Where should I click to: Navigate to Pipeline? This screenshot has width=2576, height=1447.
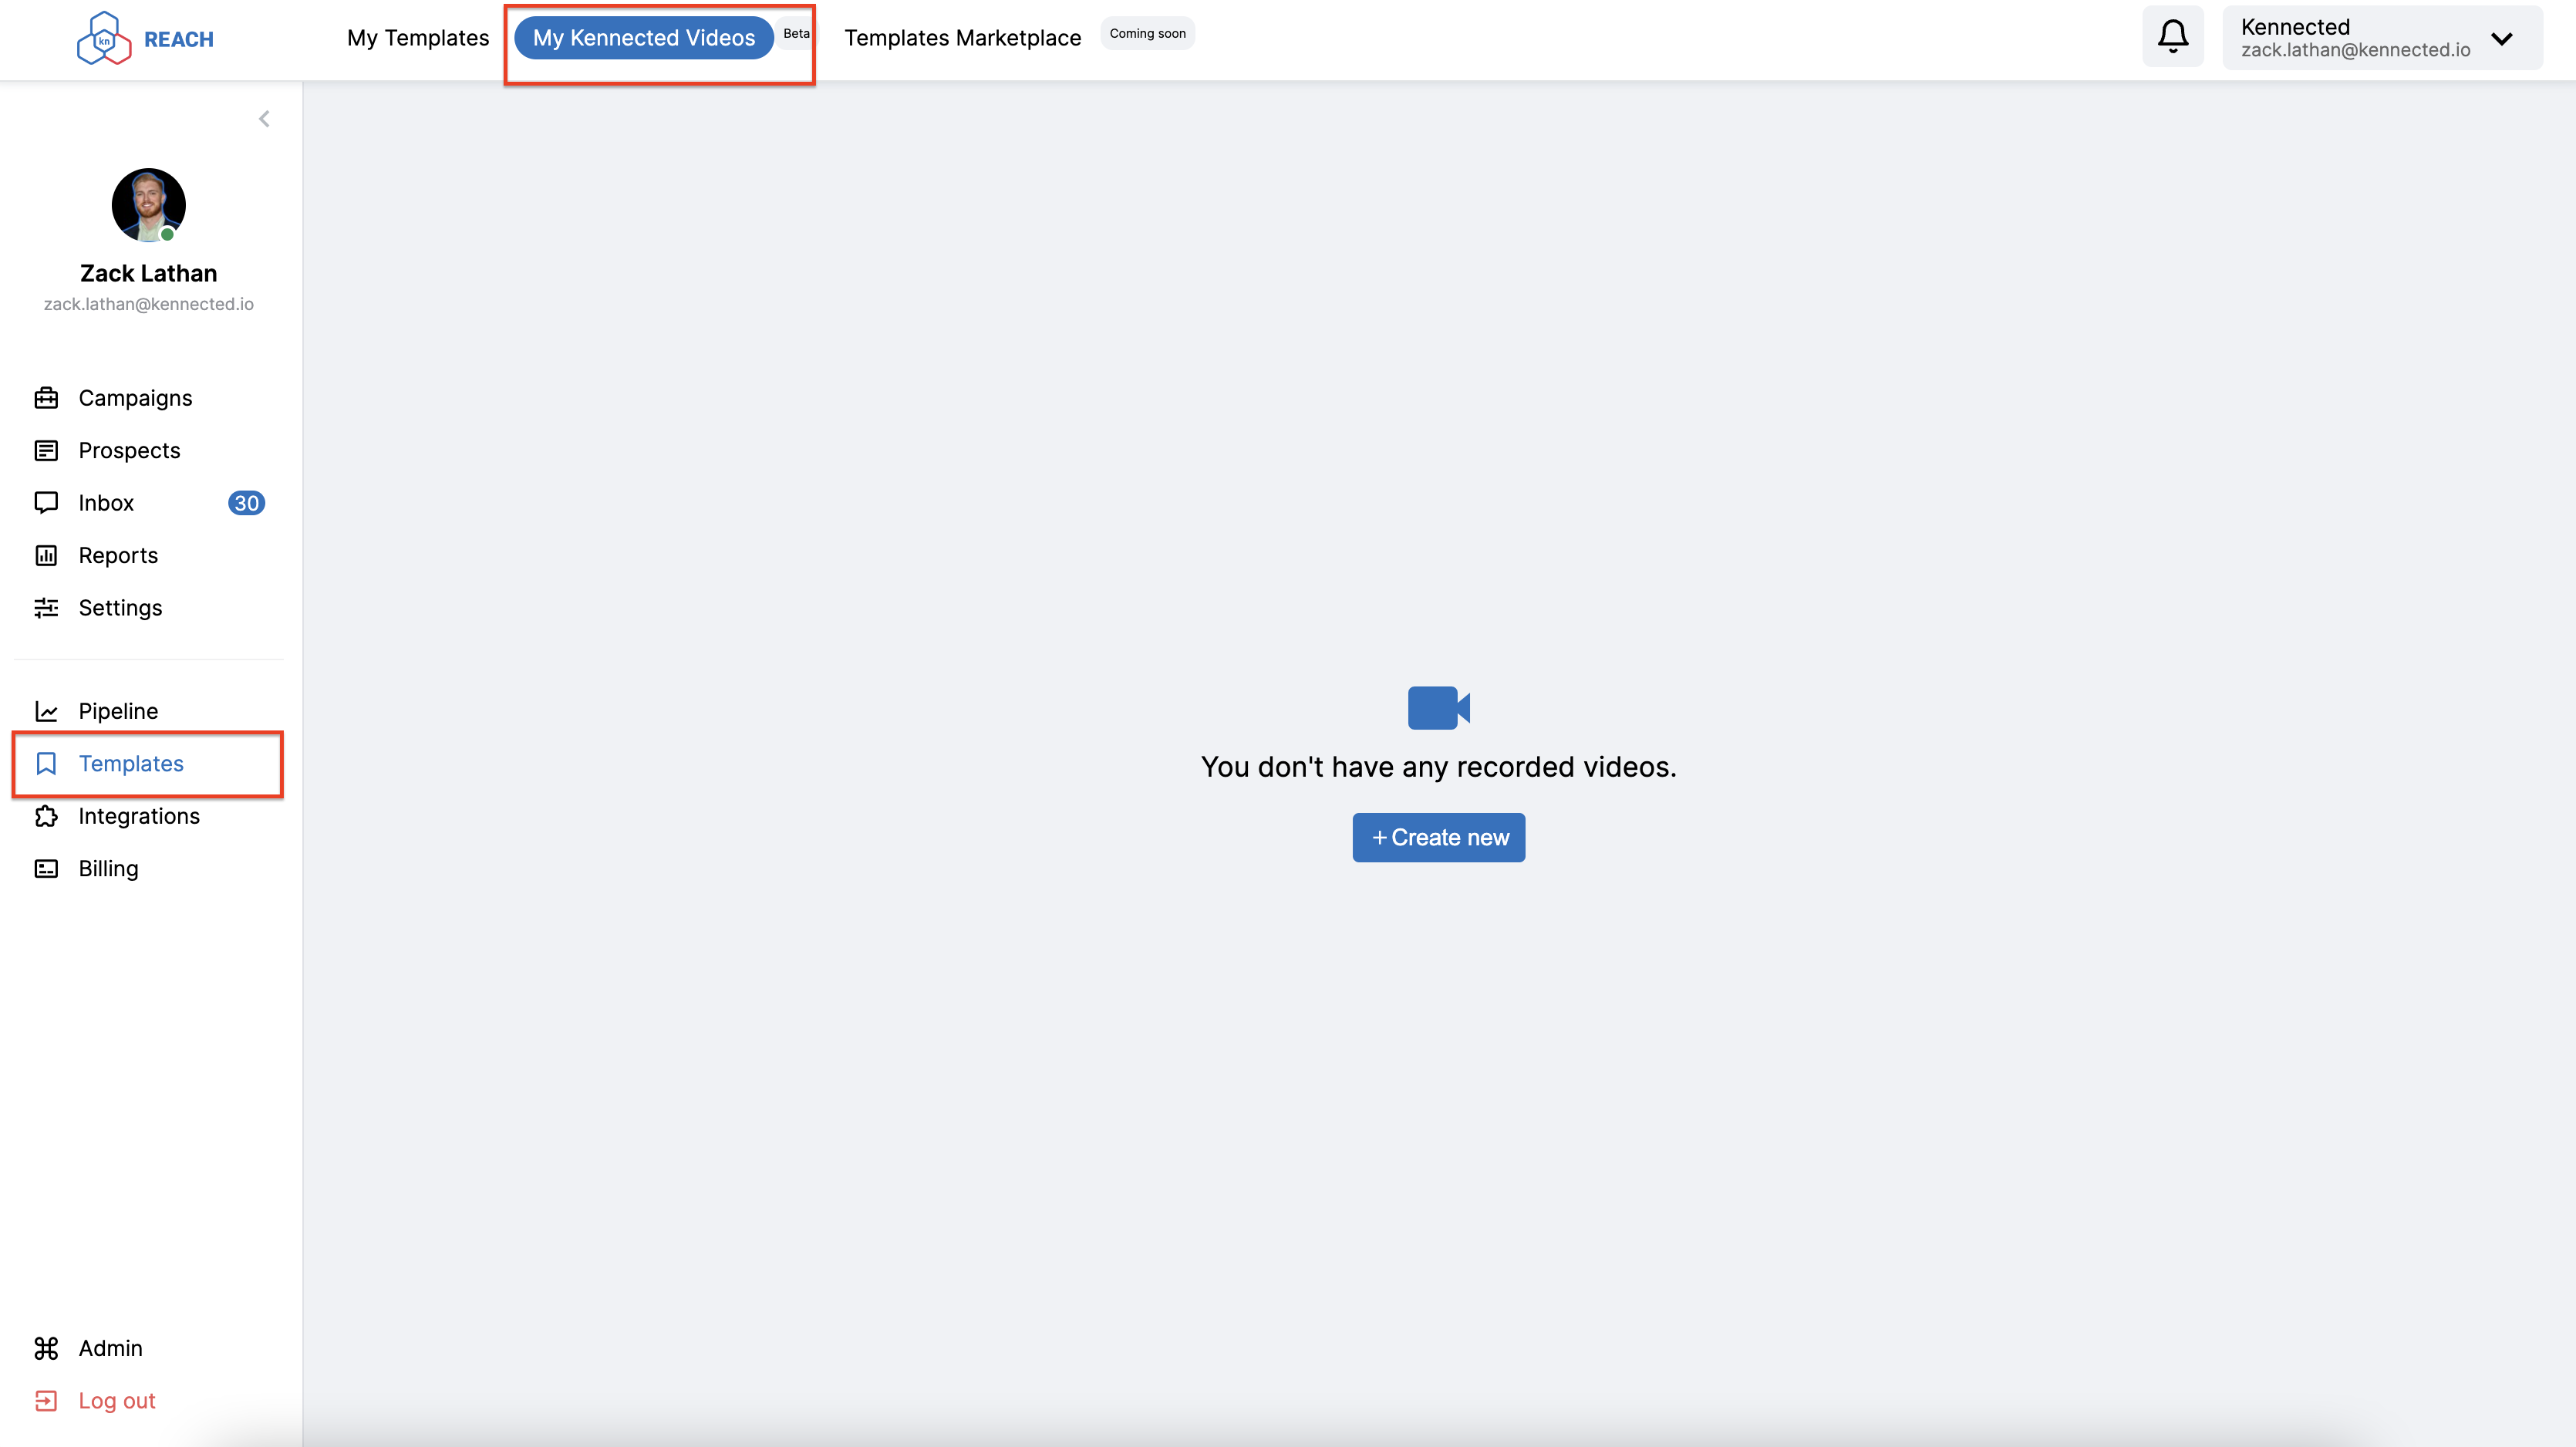[118, 711]
